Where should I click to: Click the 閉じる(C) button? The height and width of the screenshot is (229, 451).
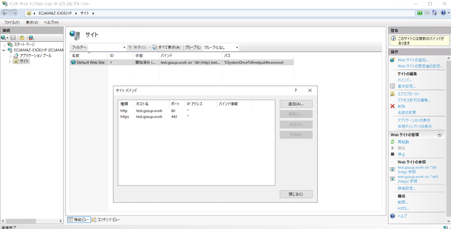click(296, 194)
